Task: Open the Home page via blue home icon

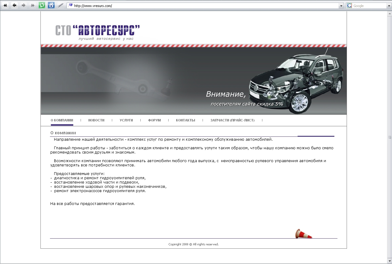Action: [51, 5]
